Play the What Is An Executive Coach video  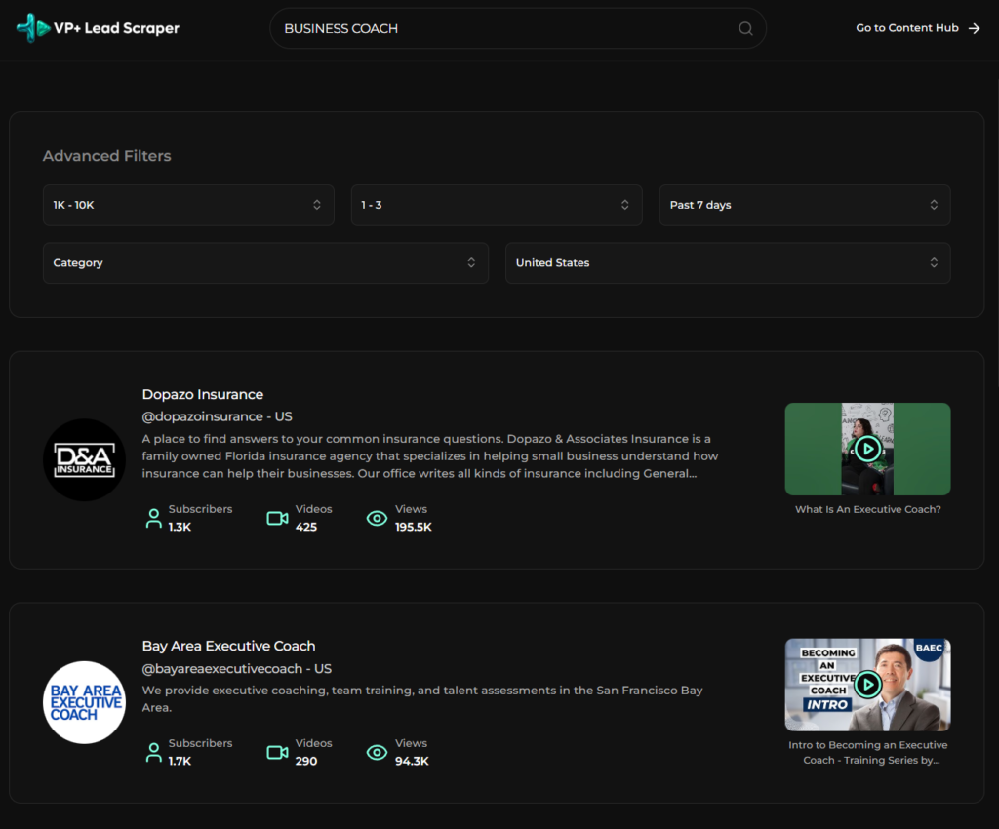tap(867, 449)
